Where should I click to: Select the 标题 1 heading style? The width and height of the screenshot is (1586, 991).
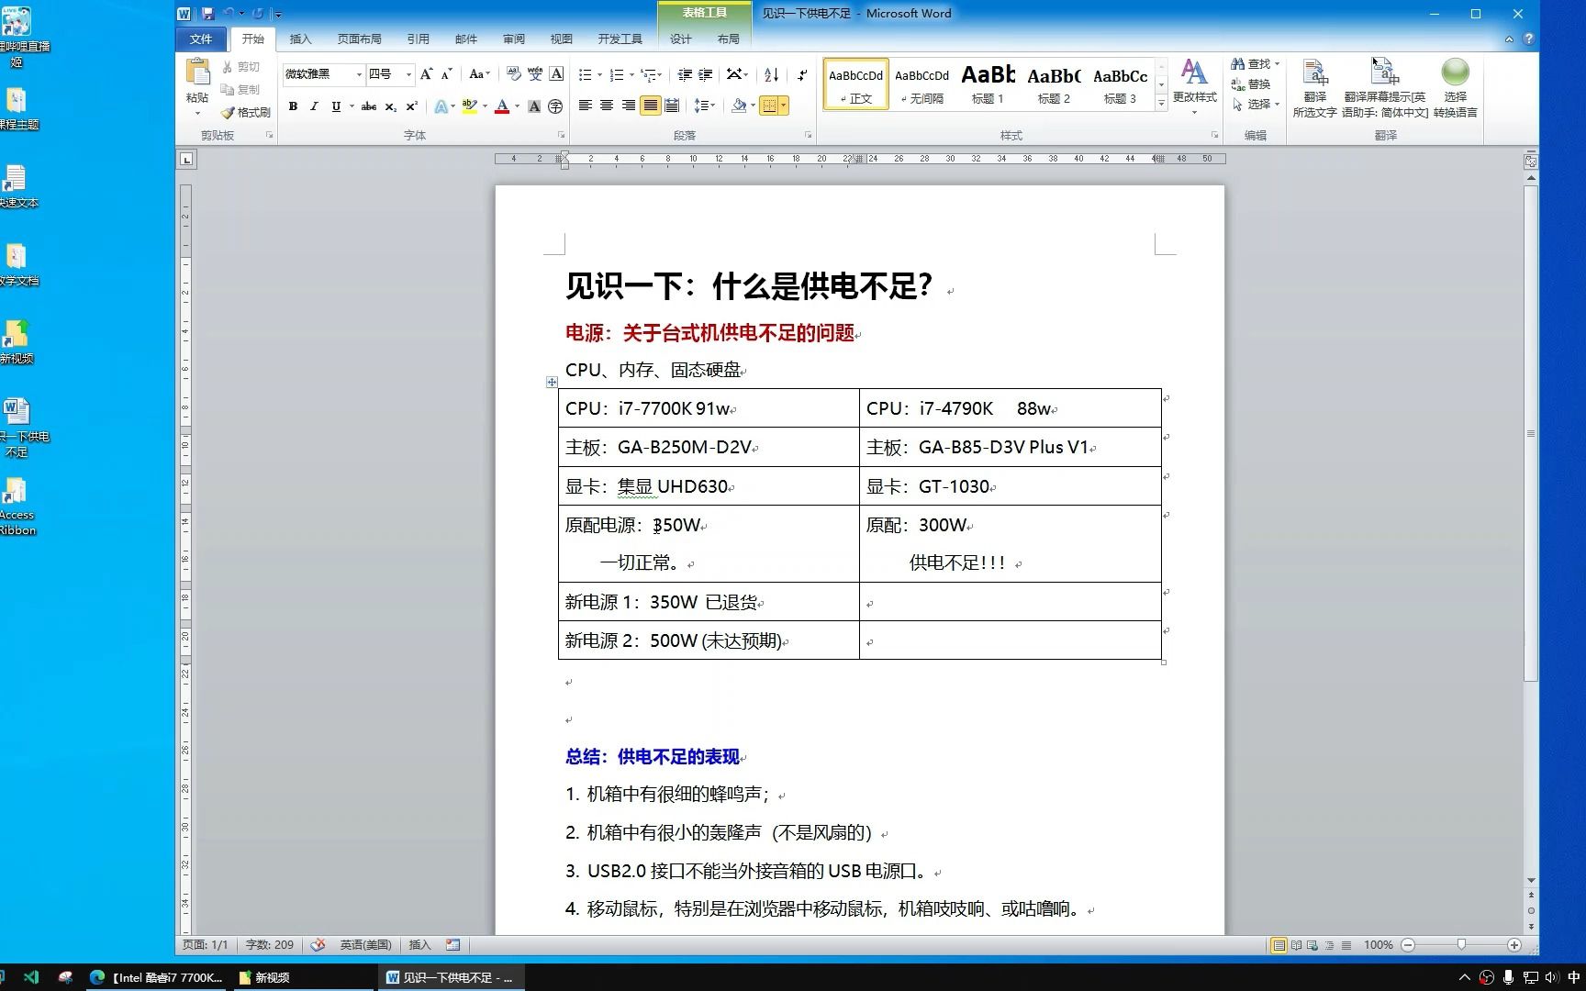click(x=988, y=84)
